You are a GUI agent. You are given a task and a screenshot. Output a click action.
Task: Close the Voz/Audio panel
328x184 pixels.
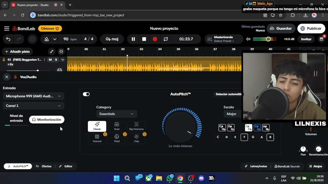pyautogui.click(x=7, y=77)
